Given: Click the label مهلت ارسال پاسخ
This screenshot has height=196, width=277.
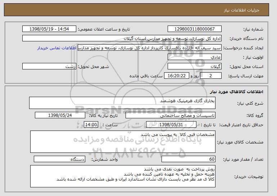Looking at the screenshot, I should (x=246, y=76).
